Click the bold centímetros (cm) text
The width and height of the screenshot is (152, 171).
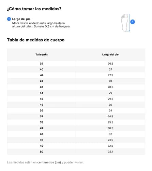click(49, 162)
